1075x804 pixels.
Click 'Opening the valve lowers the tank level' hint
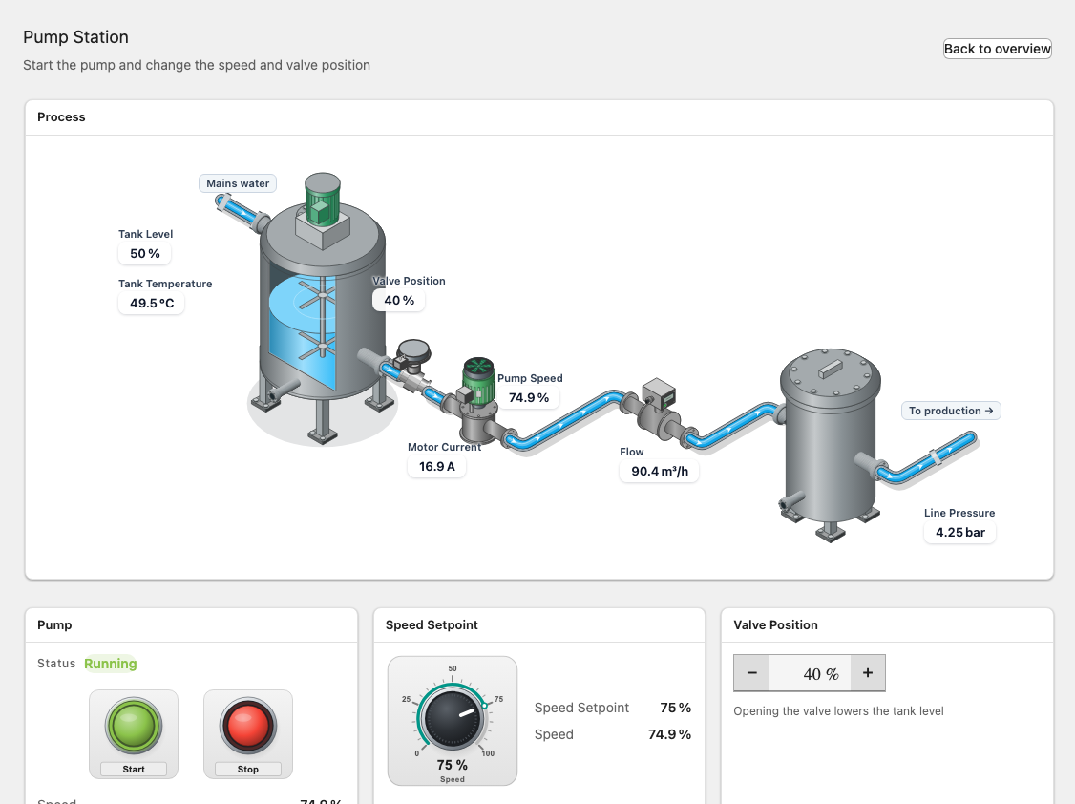click(838, 711)
